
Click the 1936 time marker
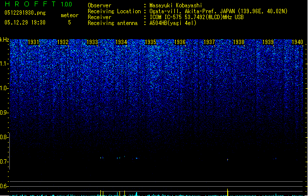pyautogui.click(x=180, y=42)
